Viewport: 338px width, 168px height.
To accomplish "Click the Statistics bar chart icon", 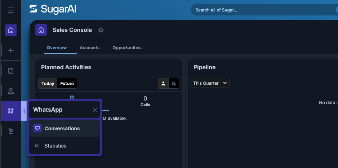I will pyautogui.click(x=37, y=146).
